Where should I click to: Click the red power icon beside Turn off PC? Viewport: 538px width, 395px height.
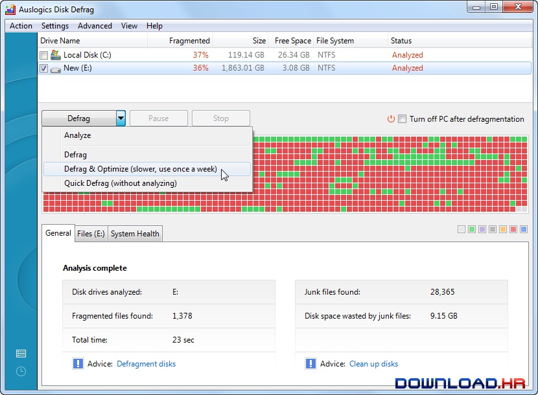(x=391, y=119)
